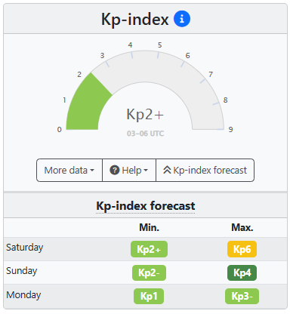Expand the Help dropdown menu

[x=129, y=170]
